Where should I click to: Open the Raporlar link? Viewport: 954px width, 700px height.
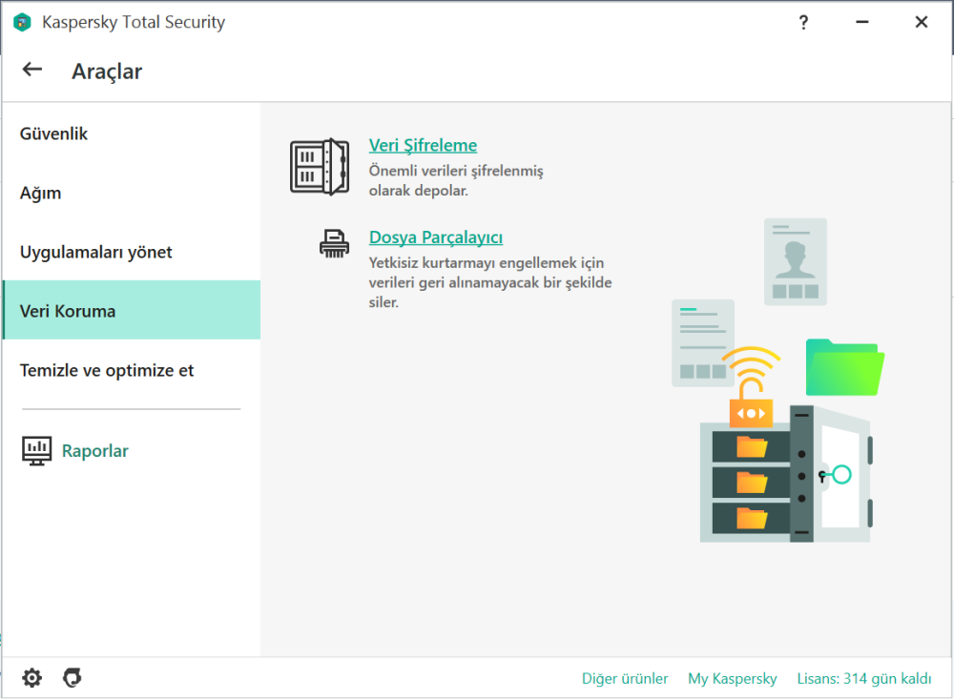(94, 451)
